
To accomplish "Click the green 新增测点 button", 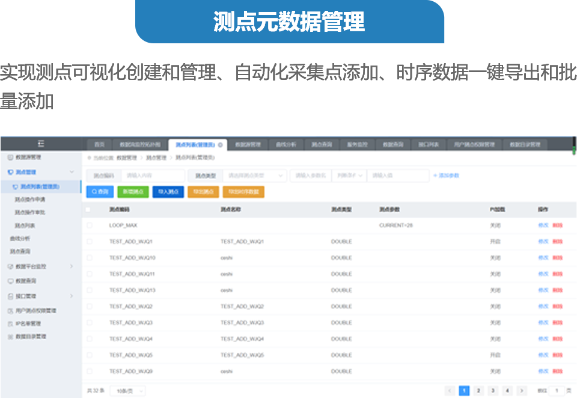I will (x=132, y=192).
